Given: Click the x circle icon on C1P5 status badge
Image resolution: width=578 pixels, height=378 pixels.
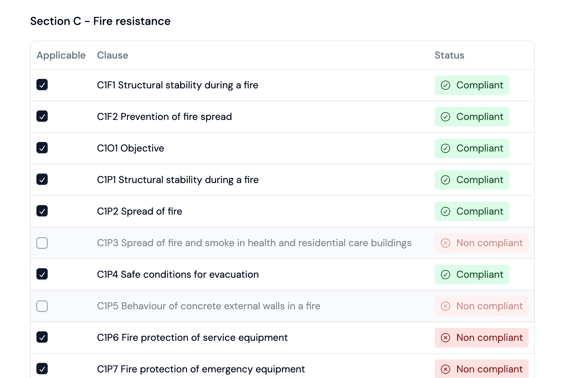Looking at the screenshot, I should click(446, 306).
